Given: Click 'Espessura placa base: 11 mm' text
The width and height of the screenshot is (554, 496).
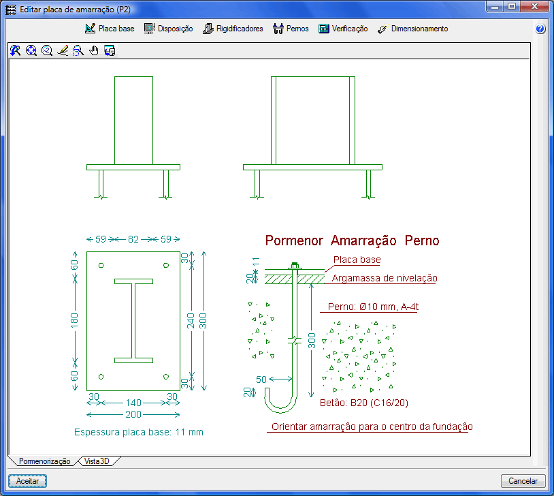Looking at the screenshot, I should (139, 432).
